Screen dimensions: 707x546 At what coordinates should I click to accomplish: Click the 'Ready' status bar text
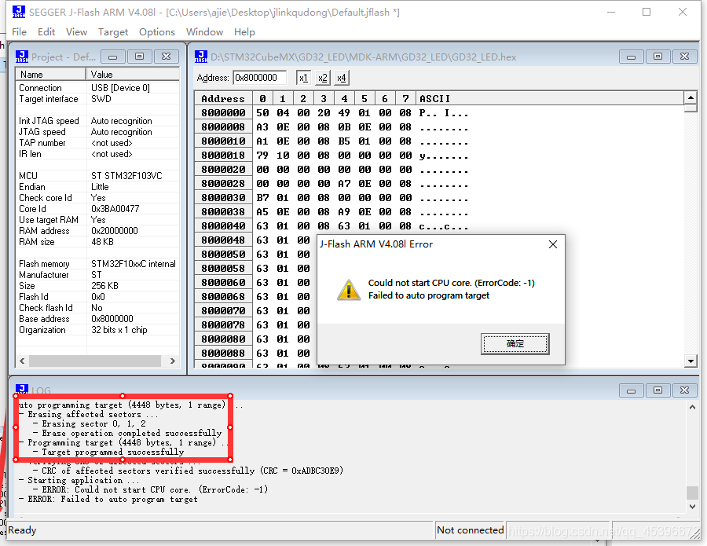pos(22,530)
